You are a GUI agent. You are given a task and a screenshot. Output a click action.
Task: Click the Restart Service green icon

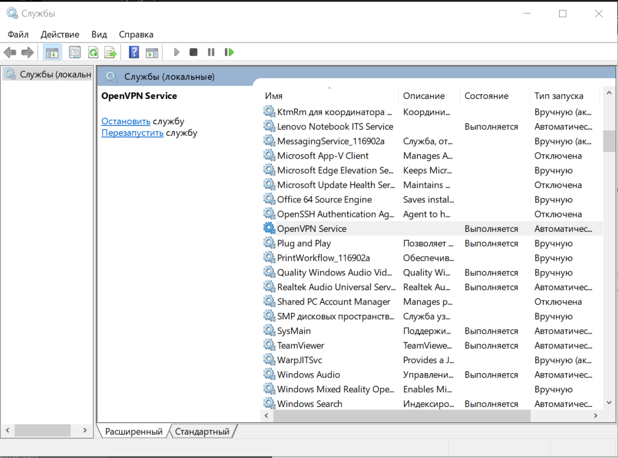(229, 52)
